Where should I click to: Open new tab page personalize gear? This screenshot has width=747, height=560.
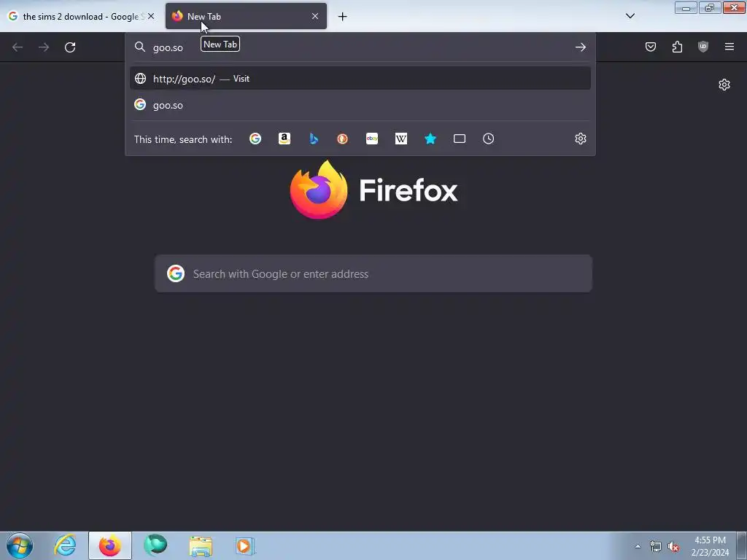pyautogui.click(x=724, y=85)
